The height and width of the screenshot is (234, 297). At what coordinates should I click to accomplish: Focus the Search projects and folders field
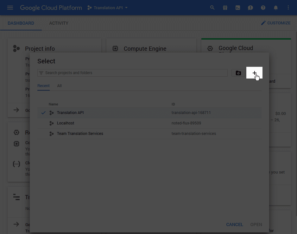(132, 73)
